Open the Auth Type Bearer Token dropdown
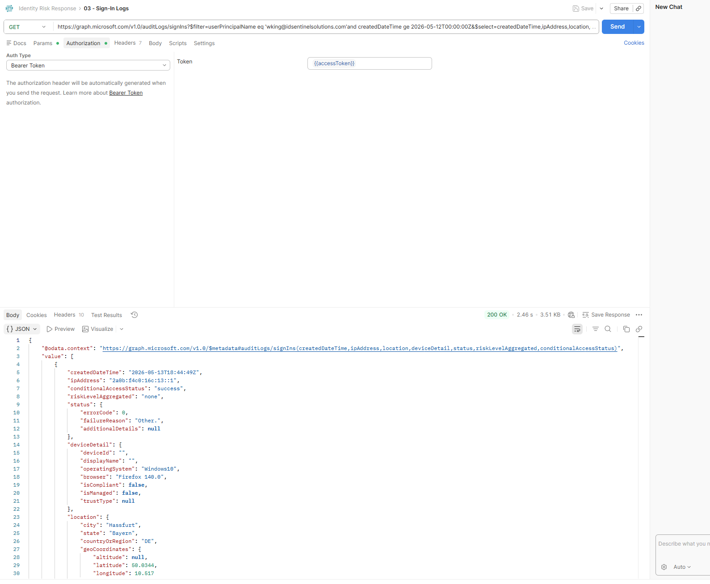 click(x=88, y=65)
